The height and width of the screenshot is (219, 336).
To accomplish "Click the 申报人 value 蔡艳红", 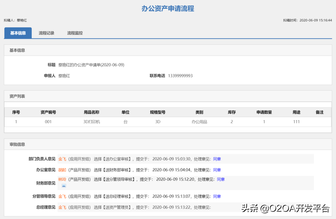I will (x=64, y=76).
